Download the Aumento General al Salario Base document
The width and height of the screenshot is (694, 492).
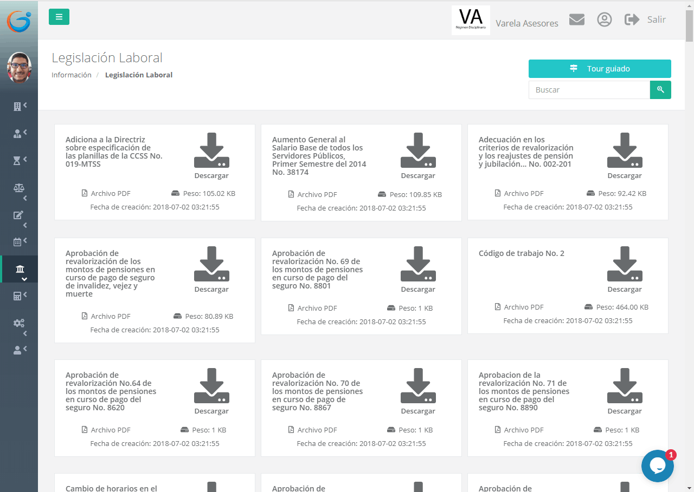418,155
